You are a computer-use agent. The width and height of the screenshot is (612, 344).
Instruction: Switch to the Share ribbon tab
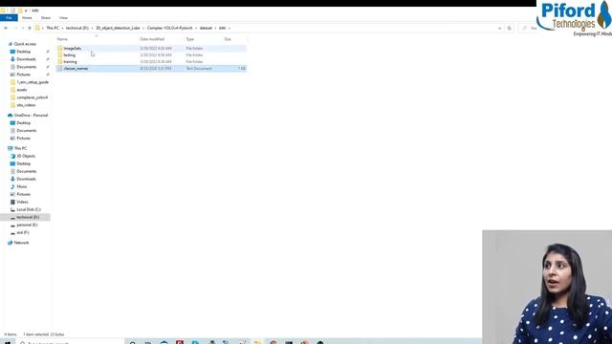46,18
